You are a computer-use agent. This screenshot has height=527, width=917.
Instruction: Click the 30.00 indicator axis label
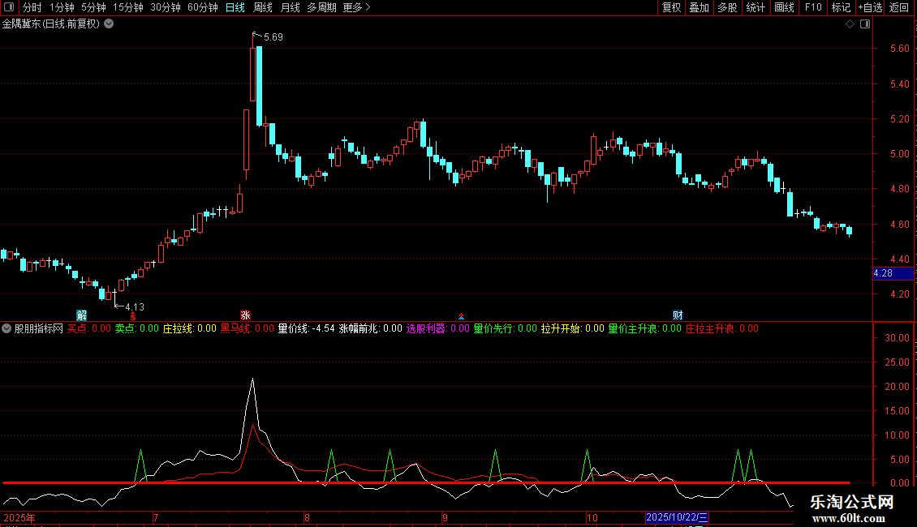897,338
